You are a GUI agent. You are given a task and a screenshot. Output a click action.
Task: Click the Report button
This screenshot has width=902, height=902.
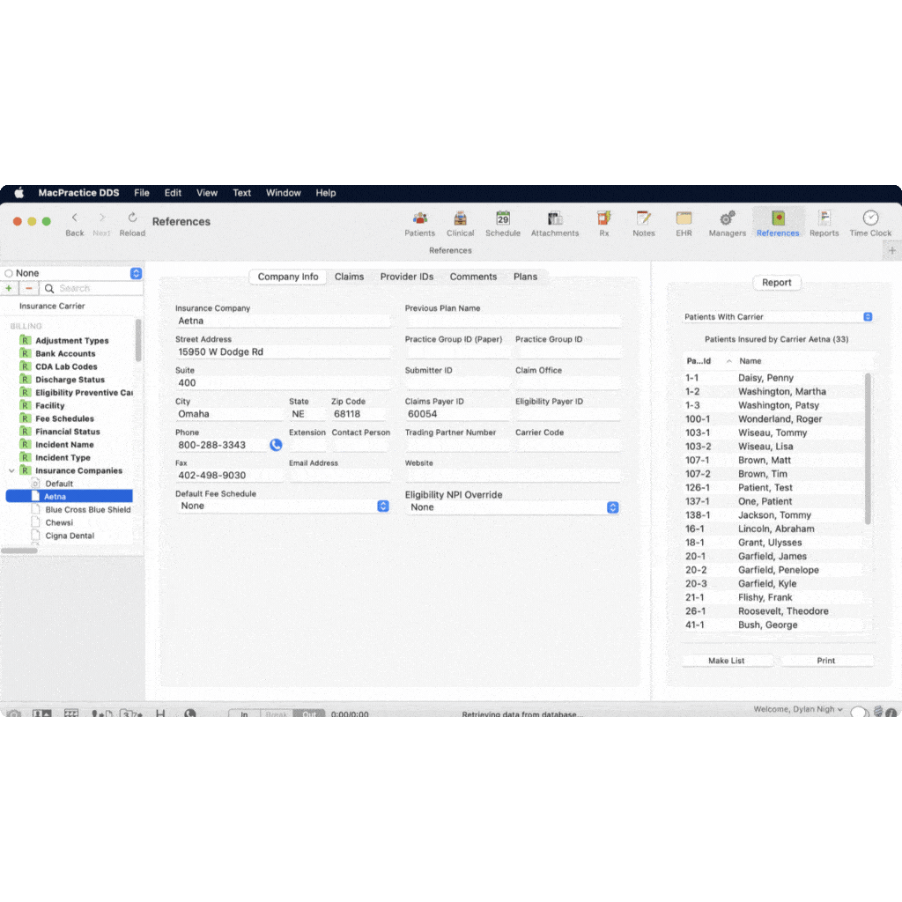[776, 283]
